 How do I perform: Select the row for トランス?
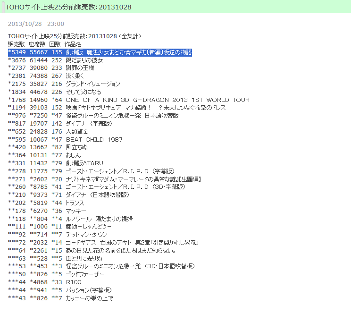pyautogui.click(x=46, y=203)
